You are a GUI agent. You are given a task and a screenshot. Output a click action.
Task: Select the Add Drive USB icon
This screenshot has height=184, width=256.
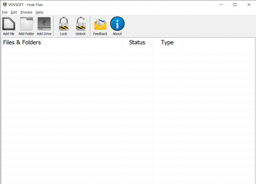[x=44, y=24]
